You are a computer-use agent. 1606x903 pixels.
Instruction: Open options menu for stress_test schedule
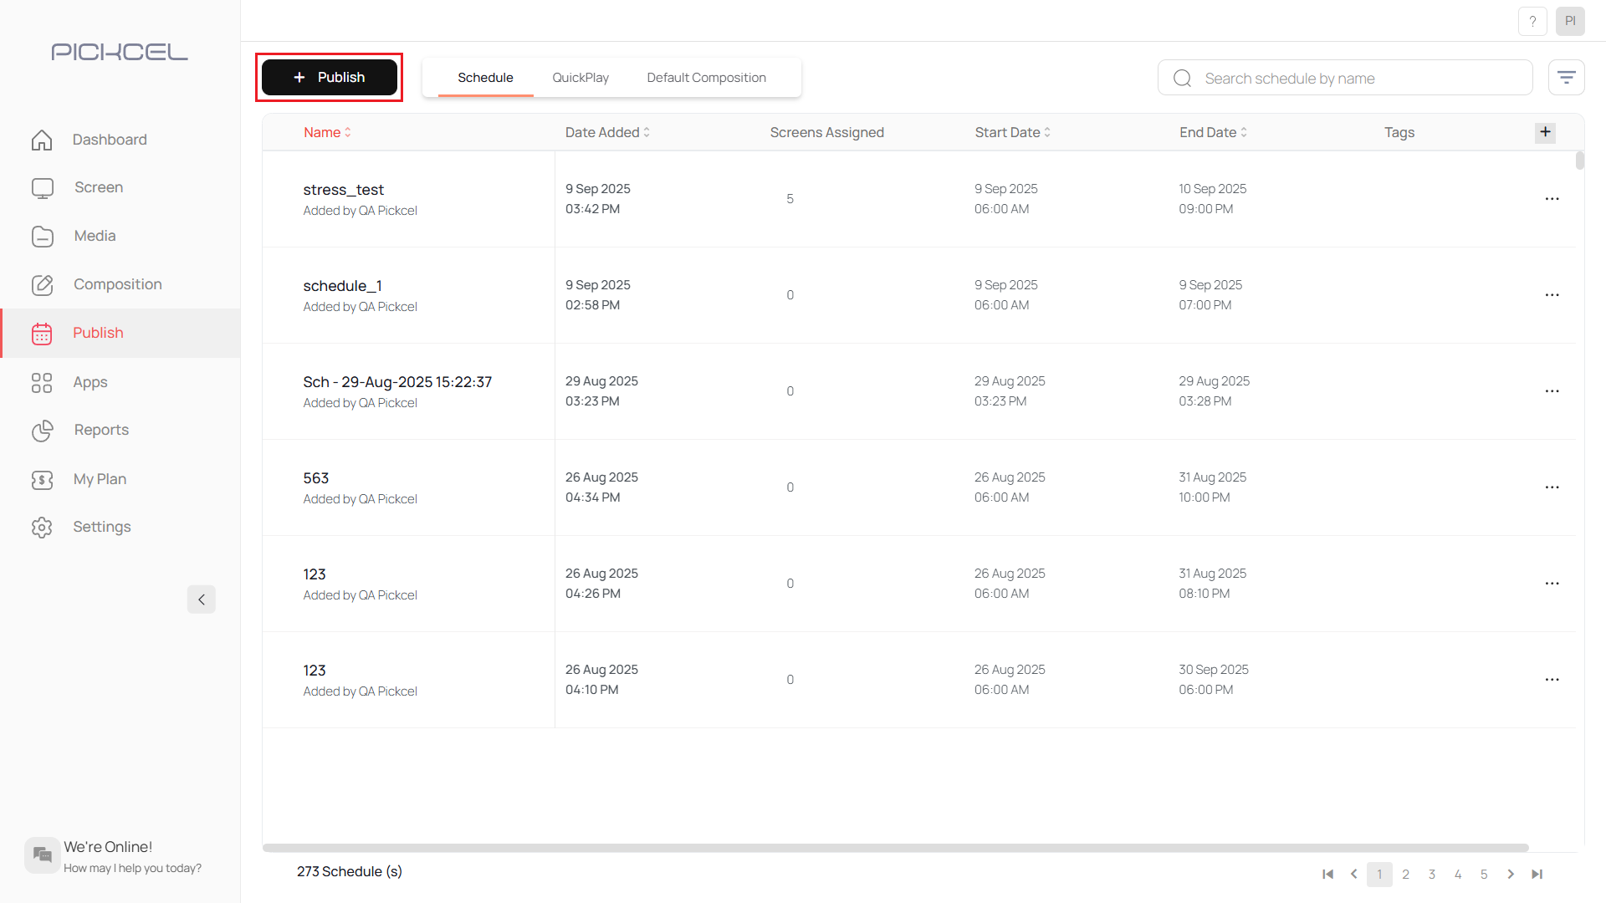[1552, 199]
